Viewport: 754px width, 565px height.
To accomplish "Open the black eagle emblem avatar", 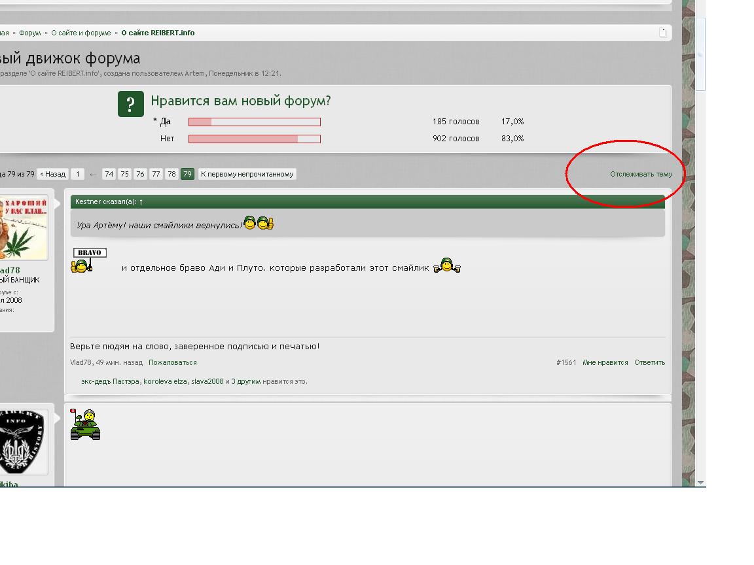I will point(22,441).
